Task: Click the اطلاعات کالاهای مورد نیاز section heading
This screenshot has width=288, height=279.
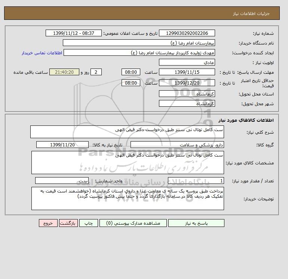Action: point(246,120)
